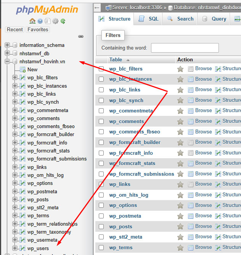Open wp_formcraft_submissions table link
This screenshot has width=241, height=255.
coord(141,174)
